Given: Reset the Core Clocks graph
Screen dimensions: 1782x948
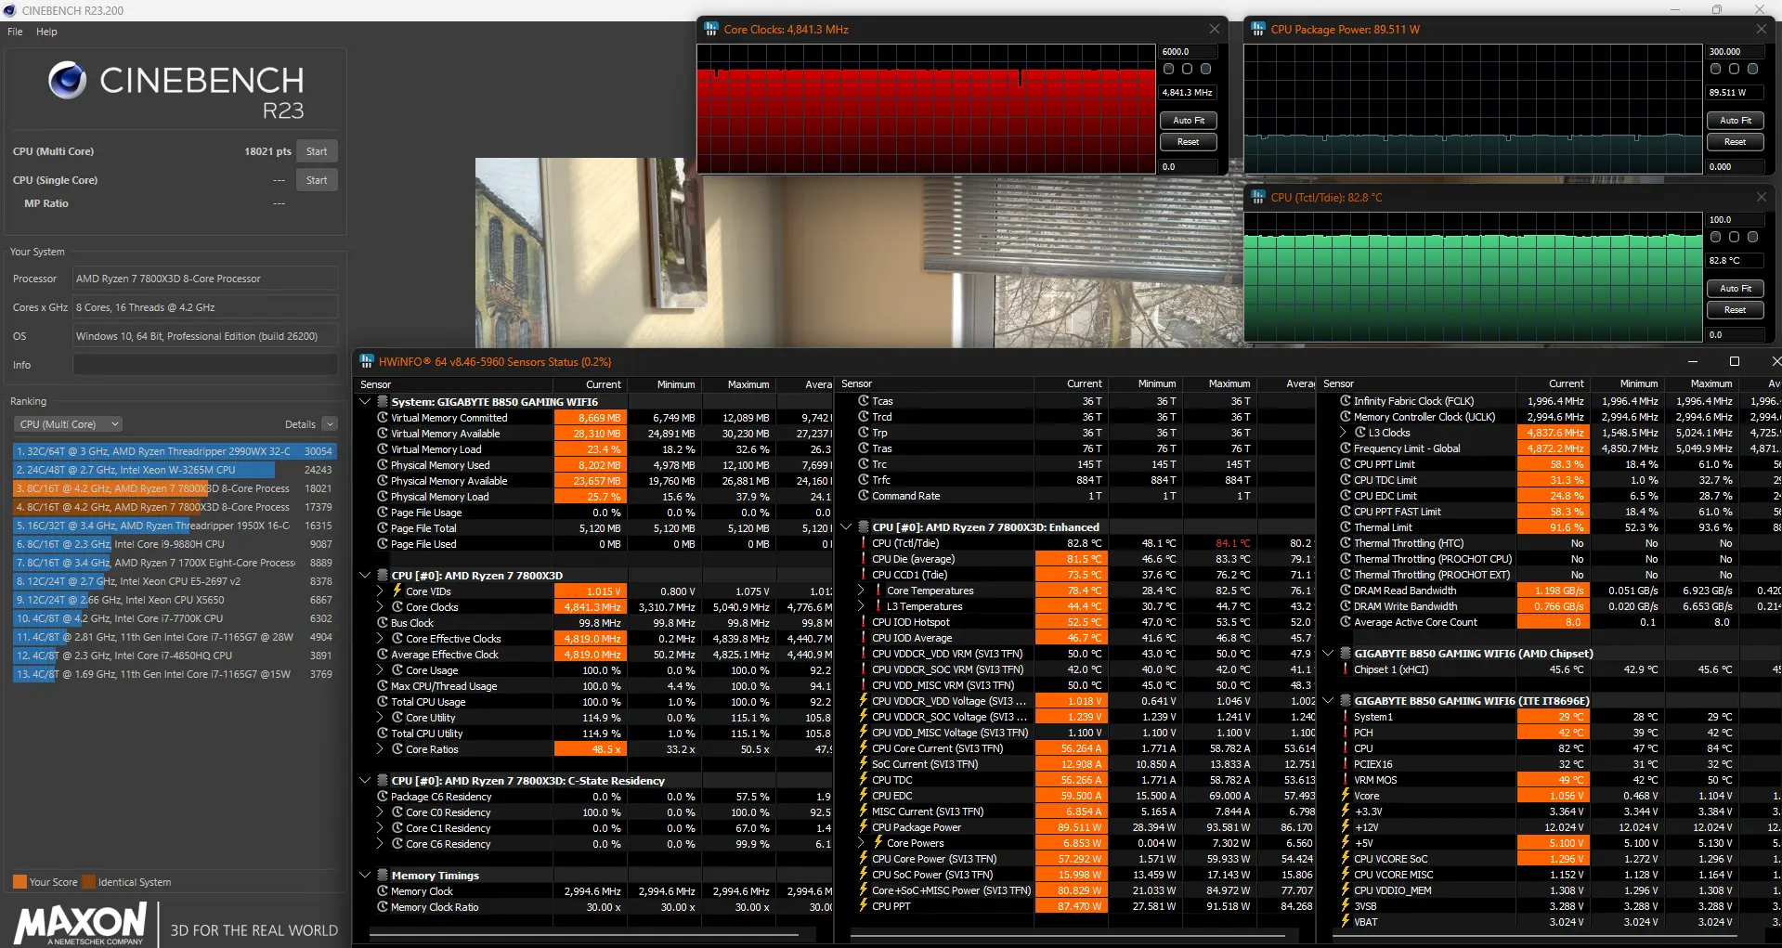Looking at the screenshot, I should click(1189, 142).
